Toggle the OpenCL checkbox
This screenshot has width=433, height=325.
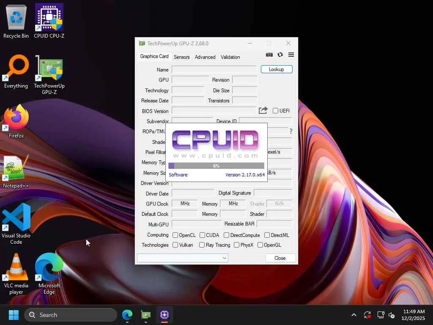pyautogui.click(x=175, y=235)
